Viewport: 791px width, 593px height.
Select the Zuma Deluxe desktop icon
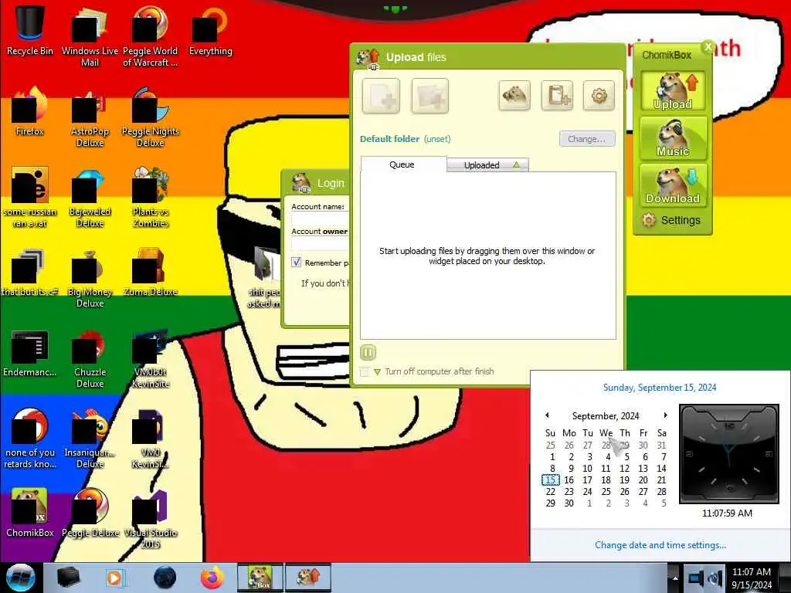pyautogui.click(x=151, y=273)
